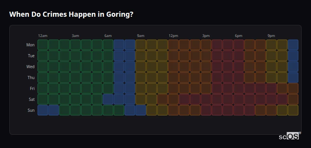Select the Saturday 9am yellow cell
This screenshot has width=311, height=148.
141,99
